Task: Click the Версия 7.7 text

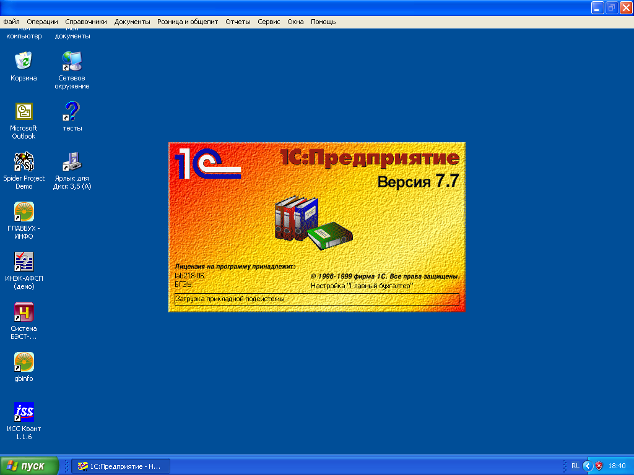Action: [418, 181]
